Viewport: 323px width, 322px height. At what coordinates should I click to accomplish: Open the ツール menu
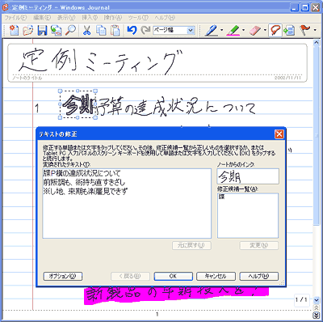[138, 18]
